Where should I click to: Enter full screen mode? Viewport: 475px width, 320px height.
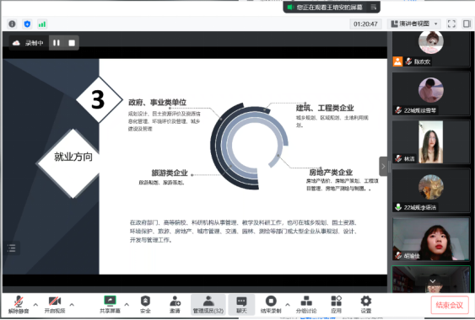[451, 24]
